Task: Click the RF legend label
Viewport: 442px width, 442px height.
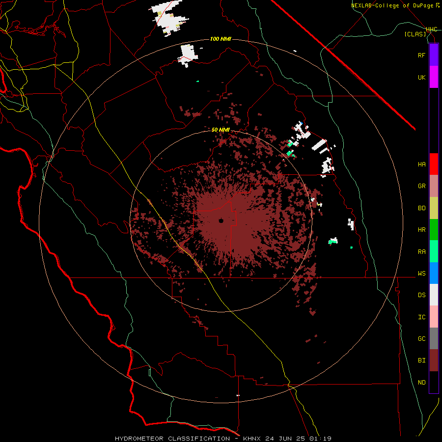Action: (421, 55)
